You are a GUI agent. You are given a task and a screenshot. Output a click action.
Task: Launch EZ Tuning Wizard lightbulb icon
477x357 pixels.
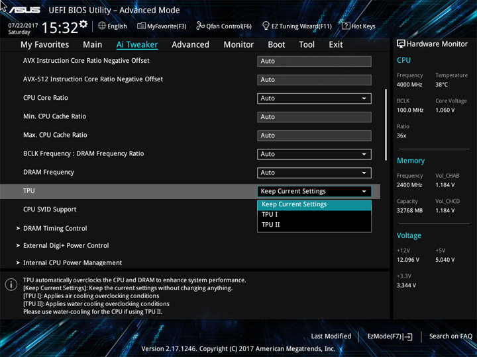point(266,26)
